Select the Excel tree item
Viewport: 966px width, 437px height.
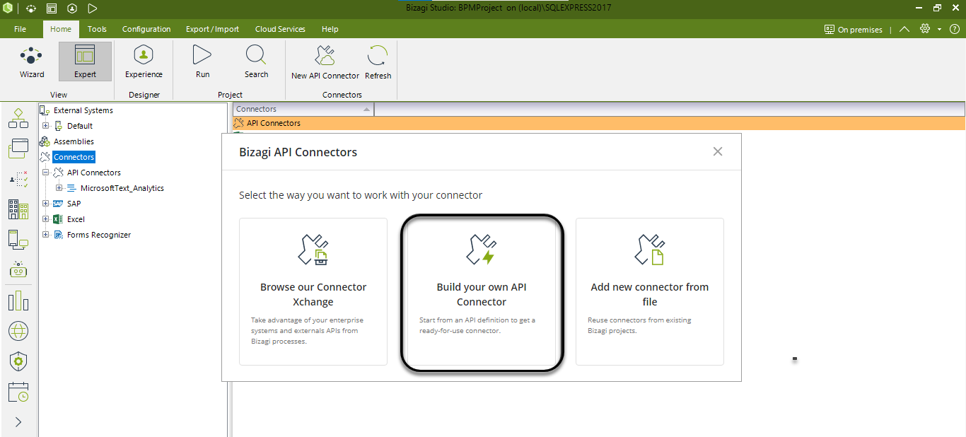pyautogui.click(x=76, y=219)
